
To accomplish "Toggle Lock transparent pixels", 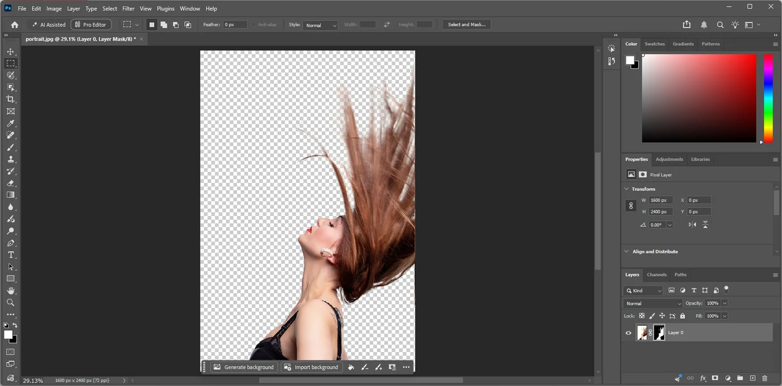I will 642,316.
